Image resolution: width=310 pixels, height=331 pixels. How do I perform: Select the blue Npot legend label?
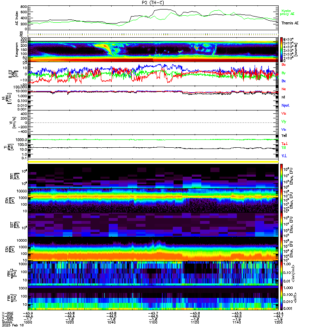click(x=285, y=106)
